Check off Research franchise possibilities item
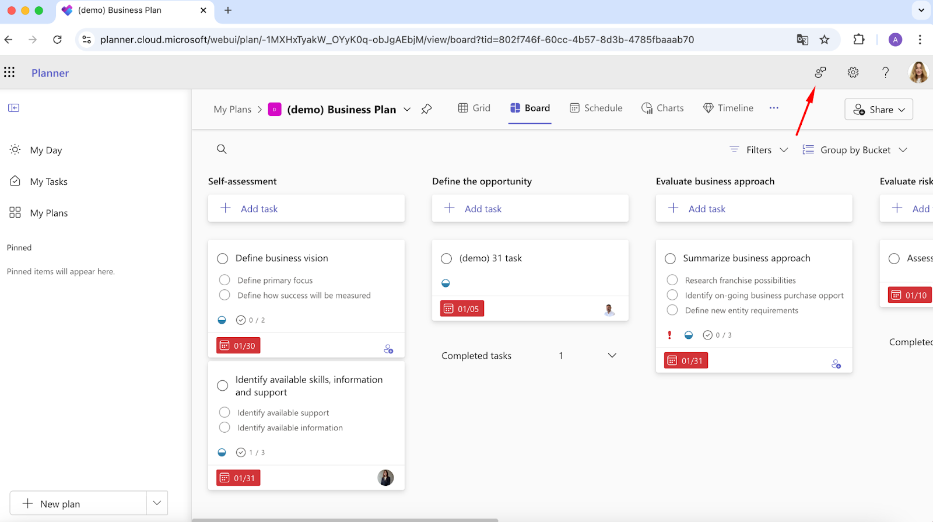933x522 pixels. (672, 280)
